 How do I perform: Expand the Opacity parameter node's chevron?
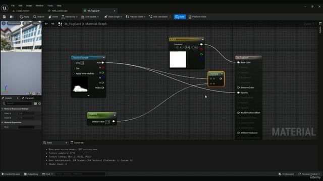(115, 115)
